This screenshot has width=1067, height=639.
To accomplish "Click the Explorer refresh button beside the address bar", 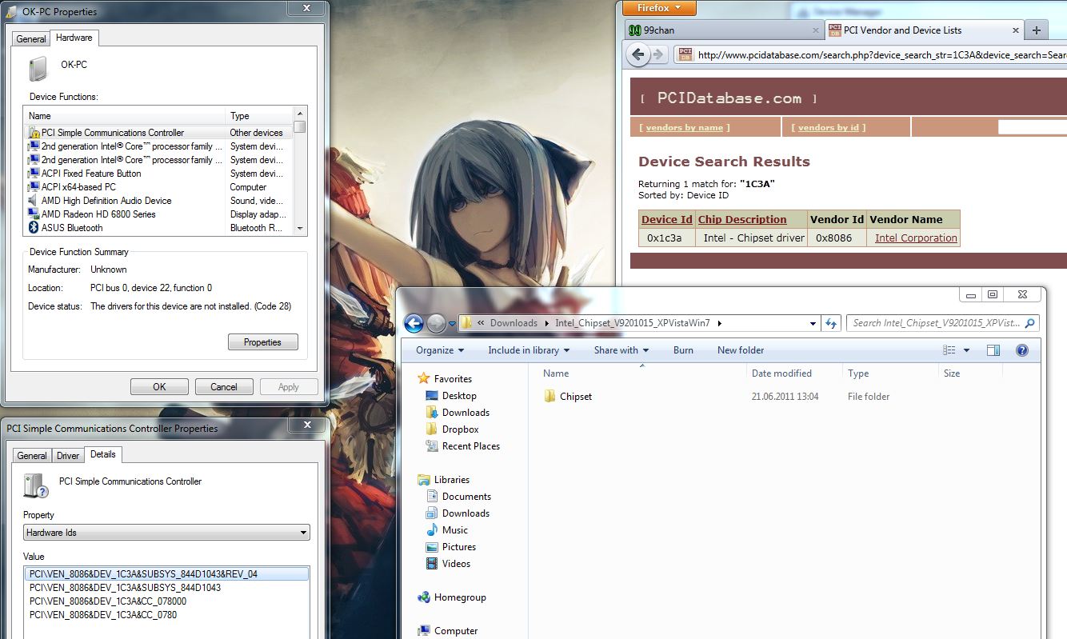I will coord(831,323).
